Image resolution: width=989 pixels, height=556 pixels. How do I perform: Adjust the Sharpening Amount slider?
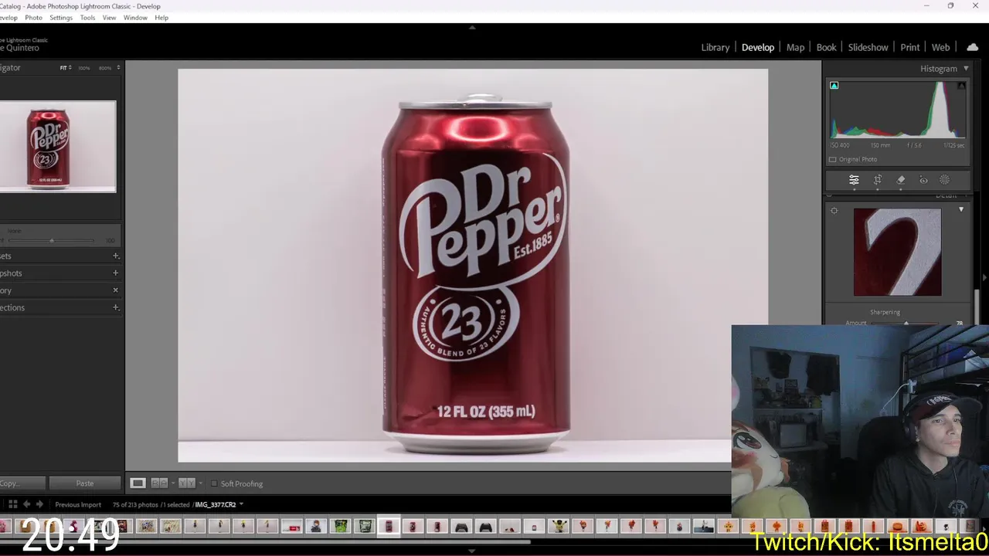pos(906,324)
